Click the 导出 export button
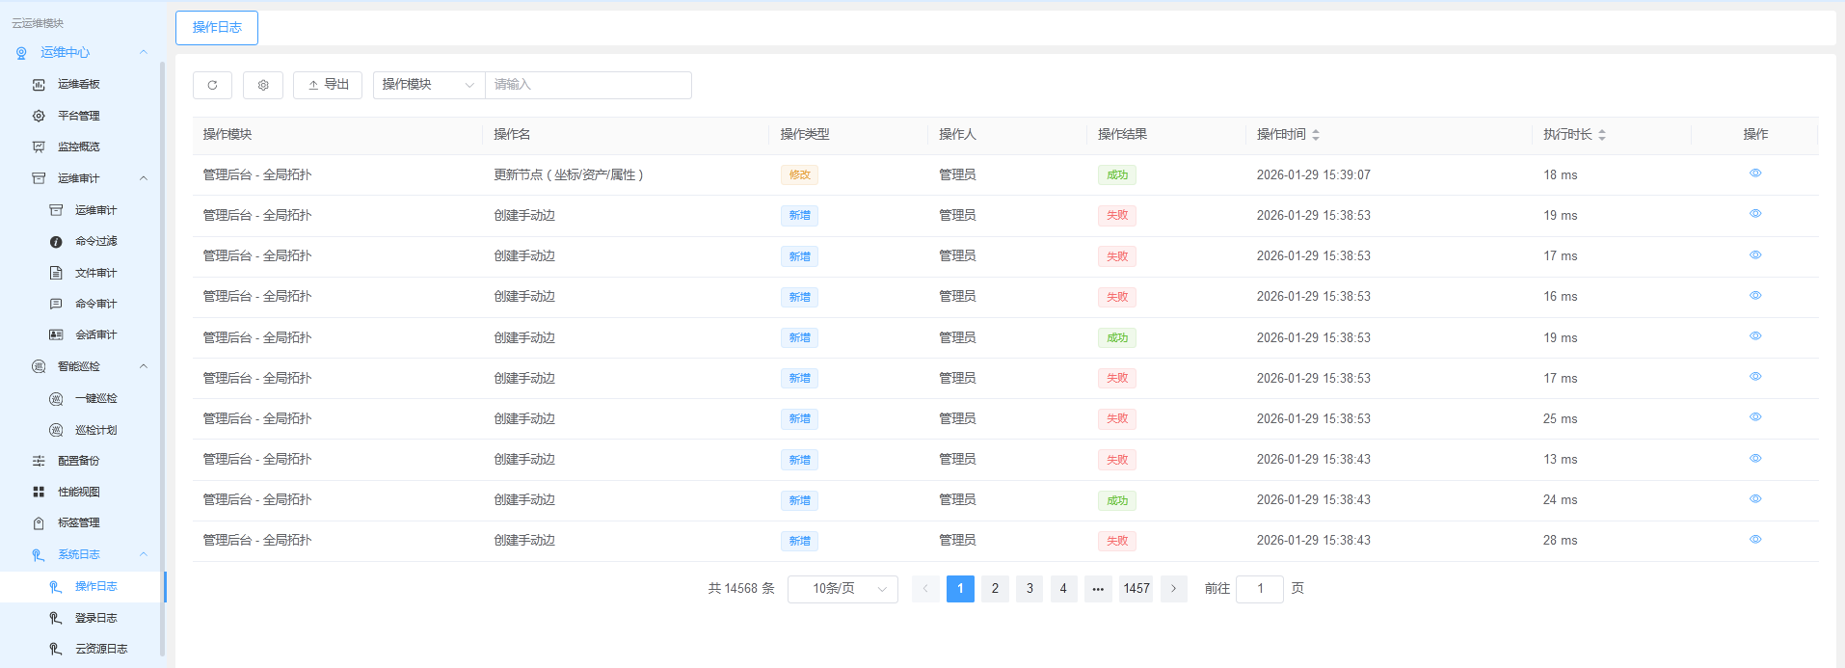The height and width of the screenshot is (668, 1845). (x=328, y=85)
